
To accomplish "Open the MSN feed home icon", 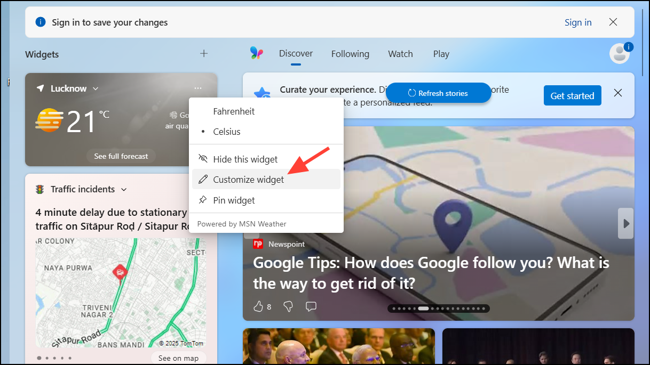I will pos(257,53).
